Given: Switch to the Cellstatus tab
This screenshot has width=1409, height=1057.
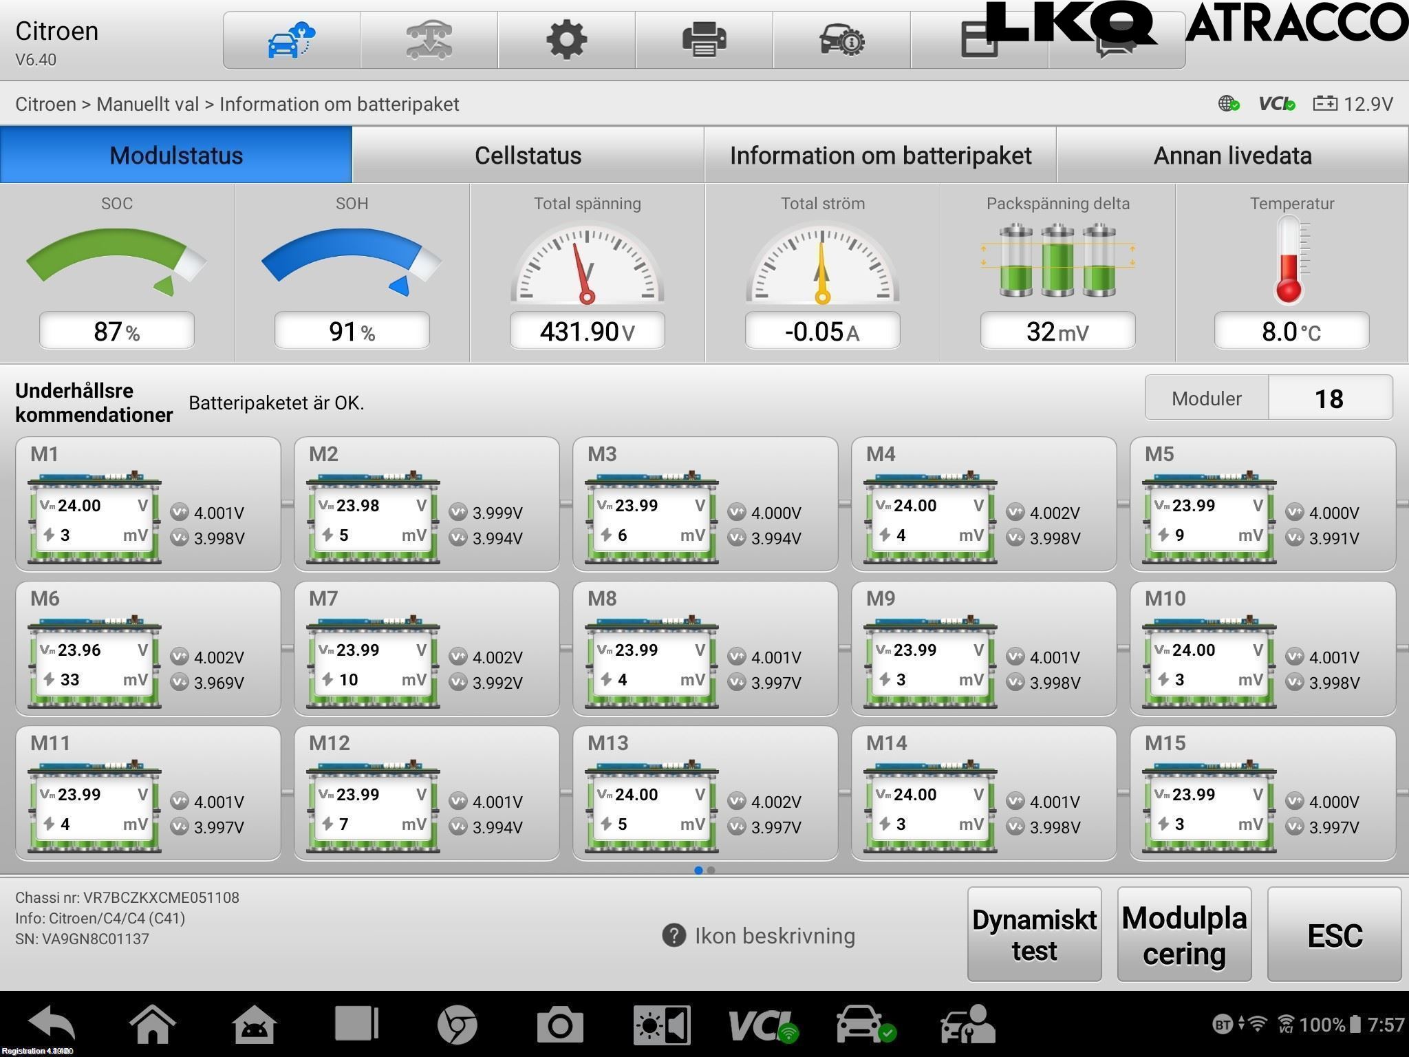Looking at the screenshot, I should click(528, 155).
